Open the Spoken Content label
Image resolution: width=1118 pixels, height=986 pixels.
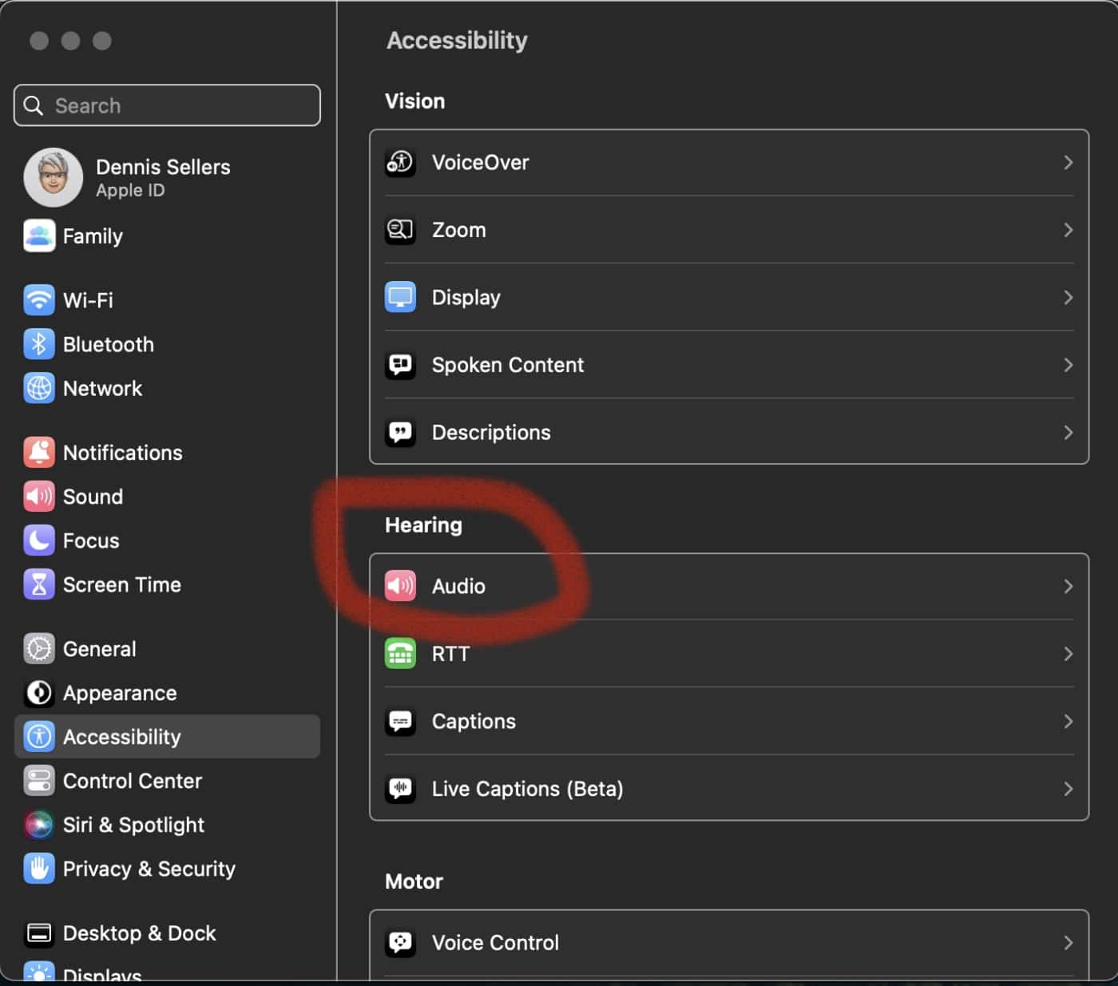tap(508, 365)
